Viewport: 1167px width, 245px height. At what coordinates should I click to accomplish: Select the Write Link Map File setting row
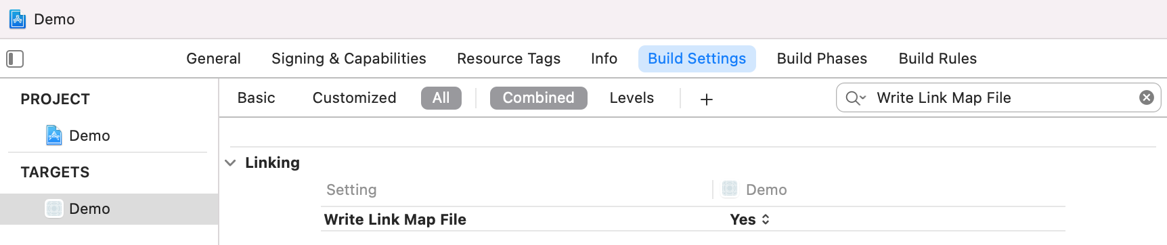(x=693, y=219)
